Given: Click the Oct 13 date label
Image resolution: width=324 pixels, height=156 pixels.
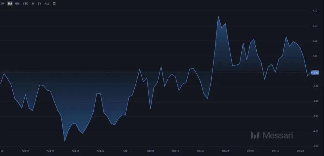Looking at the screenshot, I should [x=275, y=151].
